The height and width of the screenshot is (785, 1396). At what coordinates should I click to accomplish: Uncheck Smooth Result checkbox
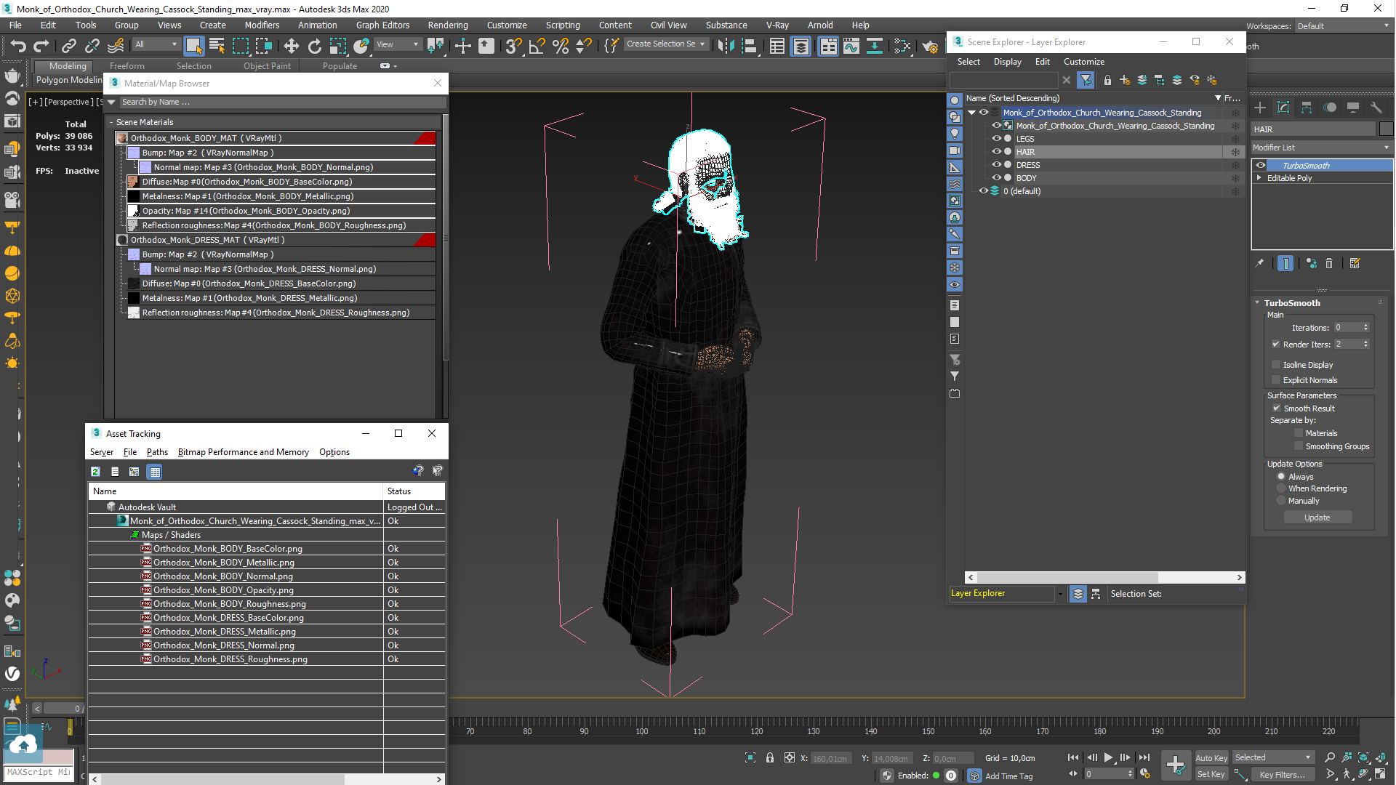click(1277, 408)
